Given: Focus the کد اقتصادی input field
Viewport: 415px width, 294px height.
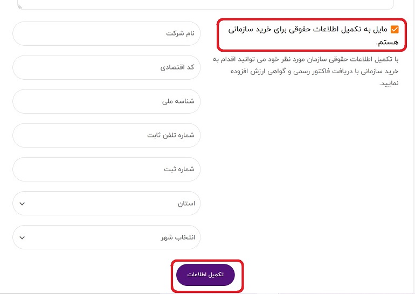Looking at the screenshot, I should [106, 67].
